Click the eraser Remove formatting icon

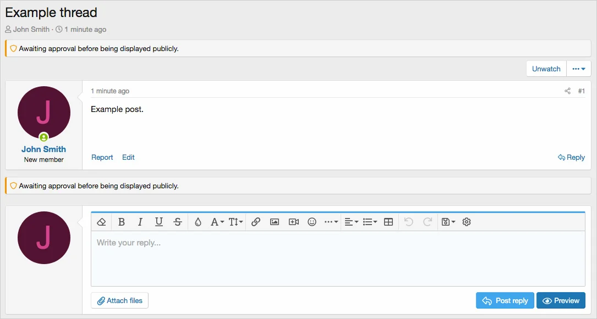pyautogui.click(x=101, y=222)
